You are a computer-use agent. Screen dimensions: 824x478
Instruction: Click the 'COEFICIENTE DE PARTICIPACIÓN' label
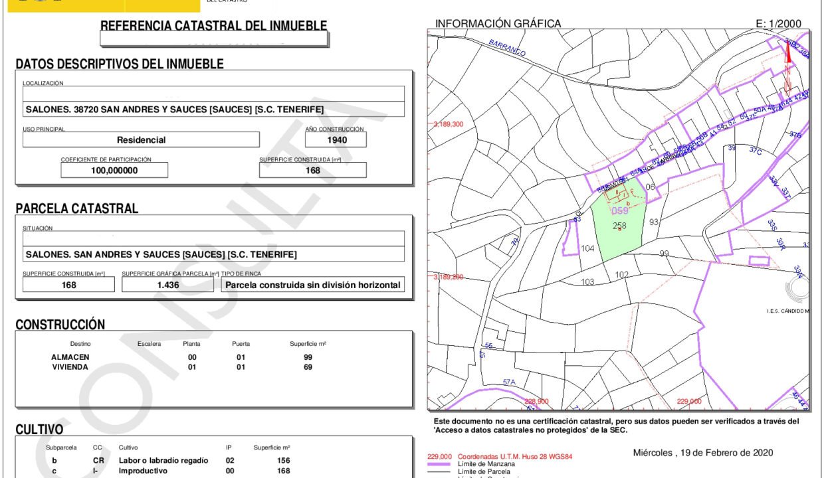106,159
